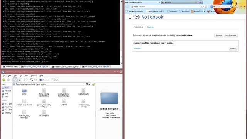Image resolution: width=247 pixels, height=139 pixels.
Task: Clear the Dolphin location bar text
Action: 86,84
